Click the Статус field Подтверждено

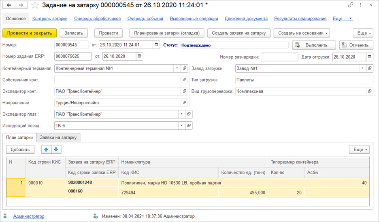[x=234, y=45]
